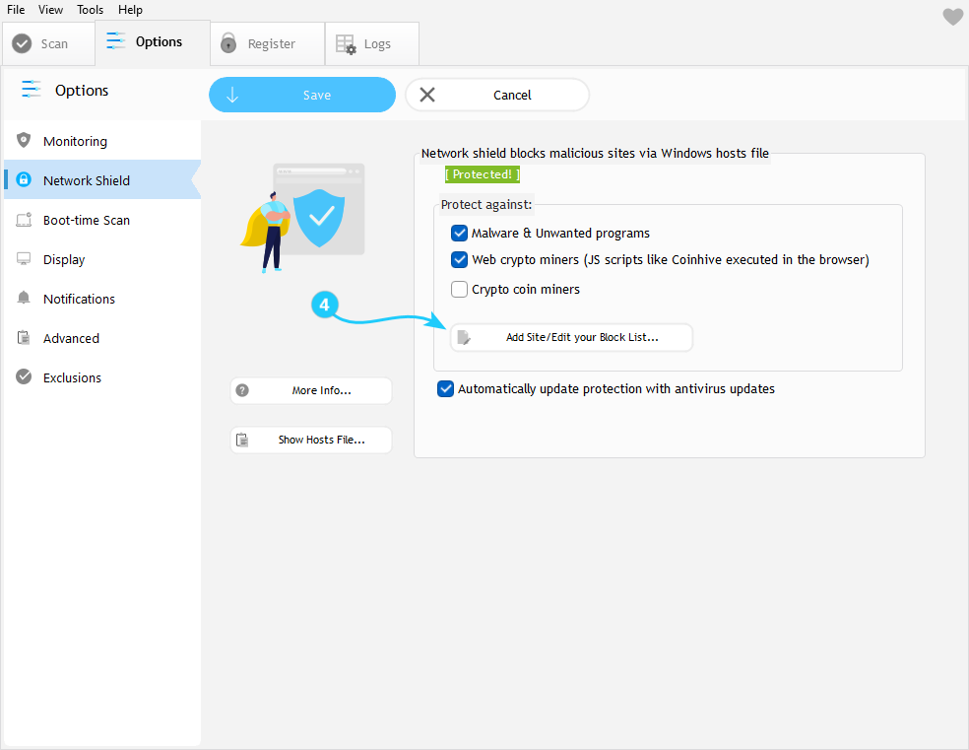Viewport: 969px width, 750px height.
Task: Enable Crypto coin miners blocking
Action: (459, 290)
